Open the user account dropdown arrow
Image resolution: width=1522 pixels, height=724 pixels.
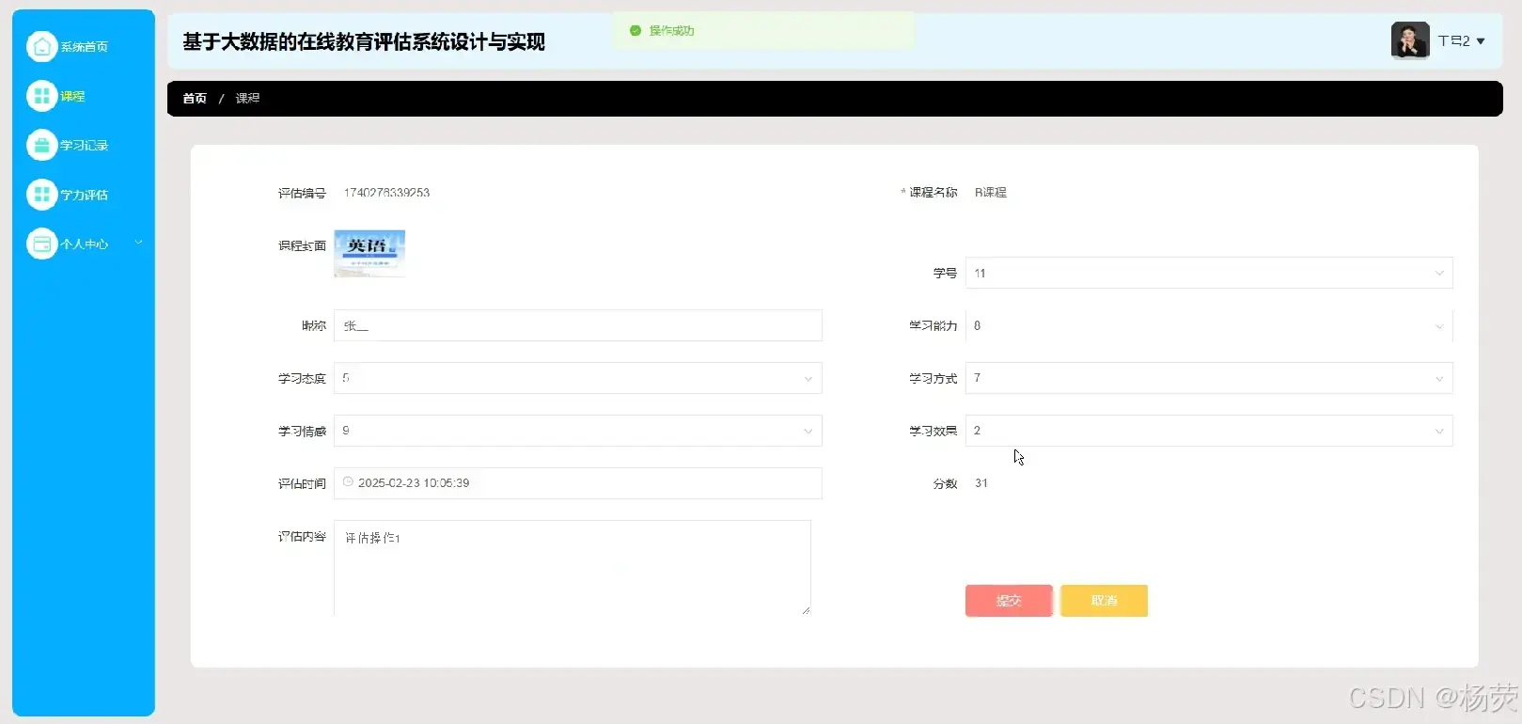[1481, 41]
